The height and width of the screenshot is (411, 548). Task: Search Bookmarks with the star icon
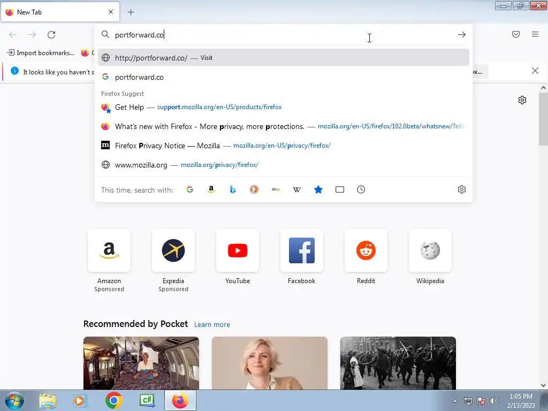[318, 189]
